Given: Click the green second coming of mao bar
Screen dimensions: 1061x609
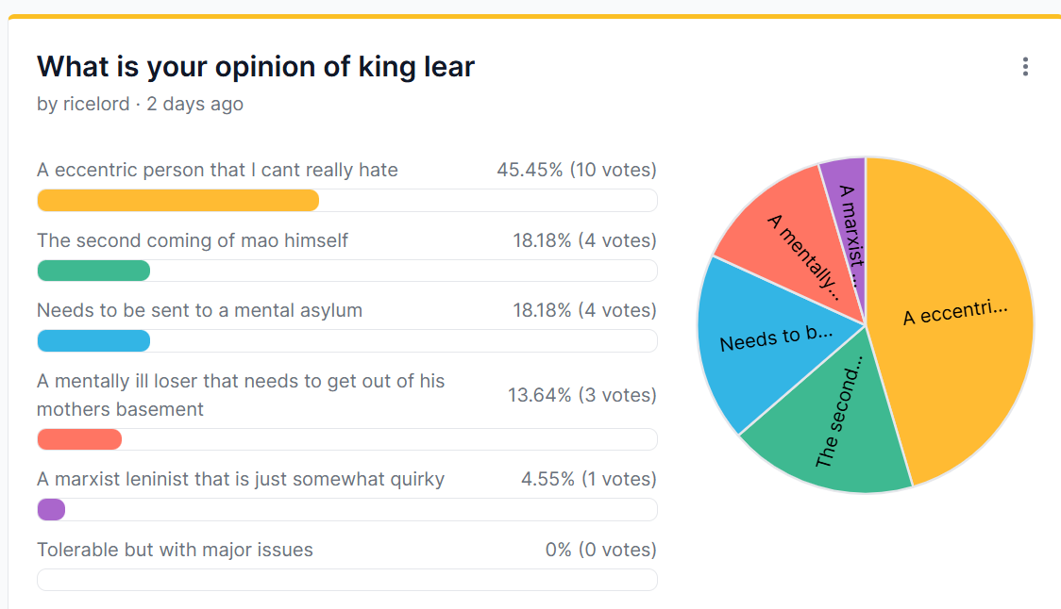Looking at the screenshot, I should [x=93, y=271].
